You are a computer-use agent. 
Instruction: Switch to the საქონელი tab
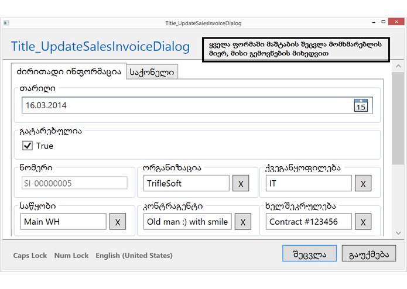152,72
